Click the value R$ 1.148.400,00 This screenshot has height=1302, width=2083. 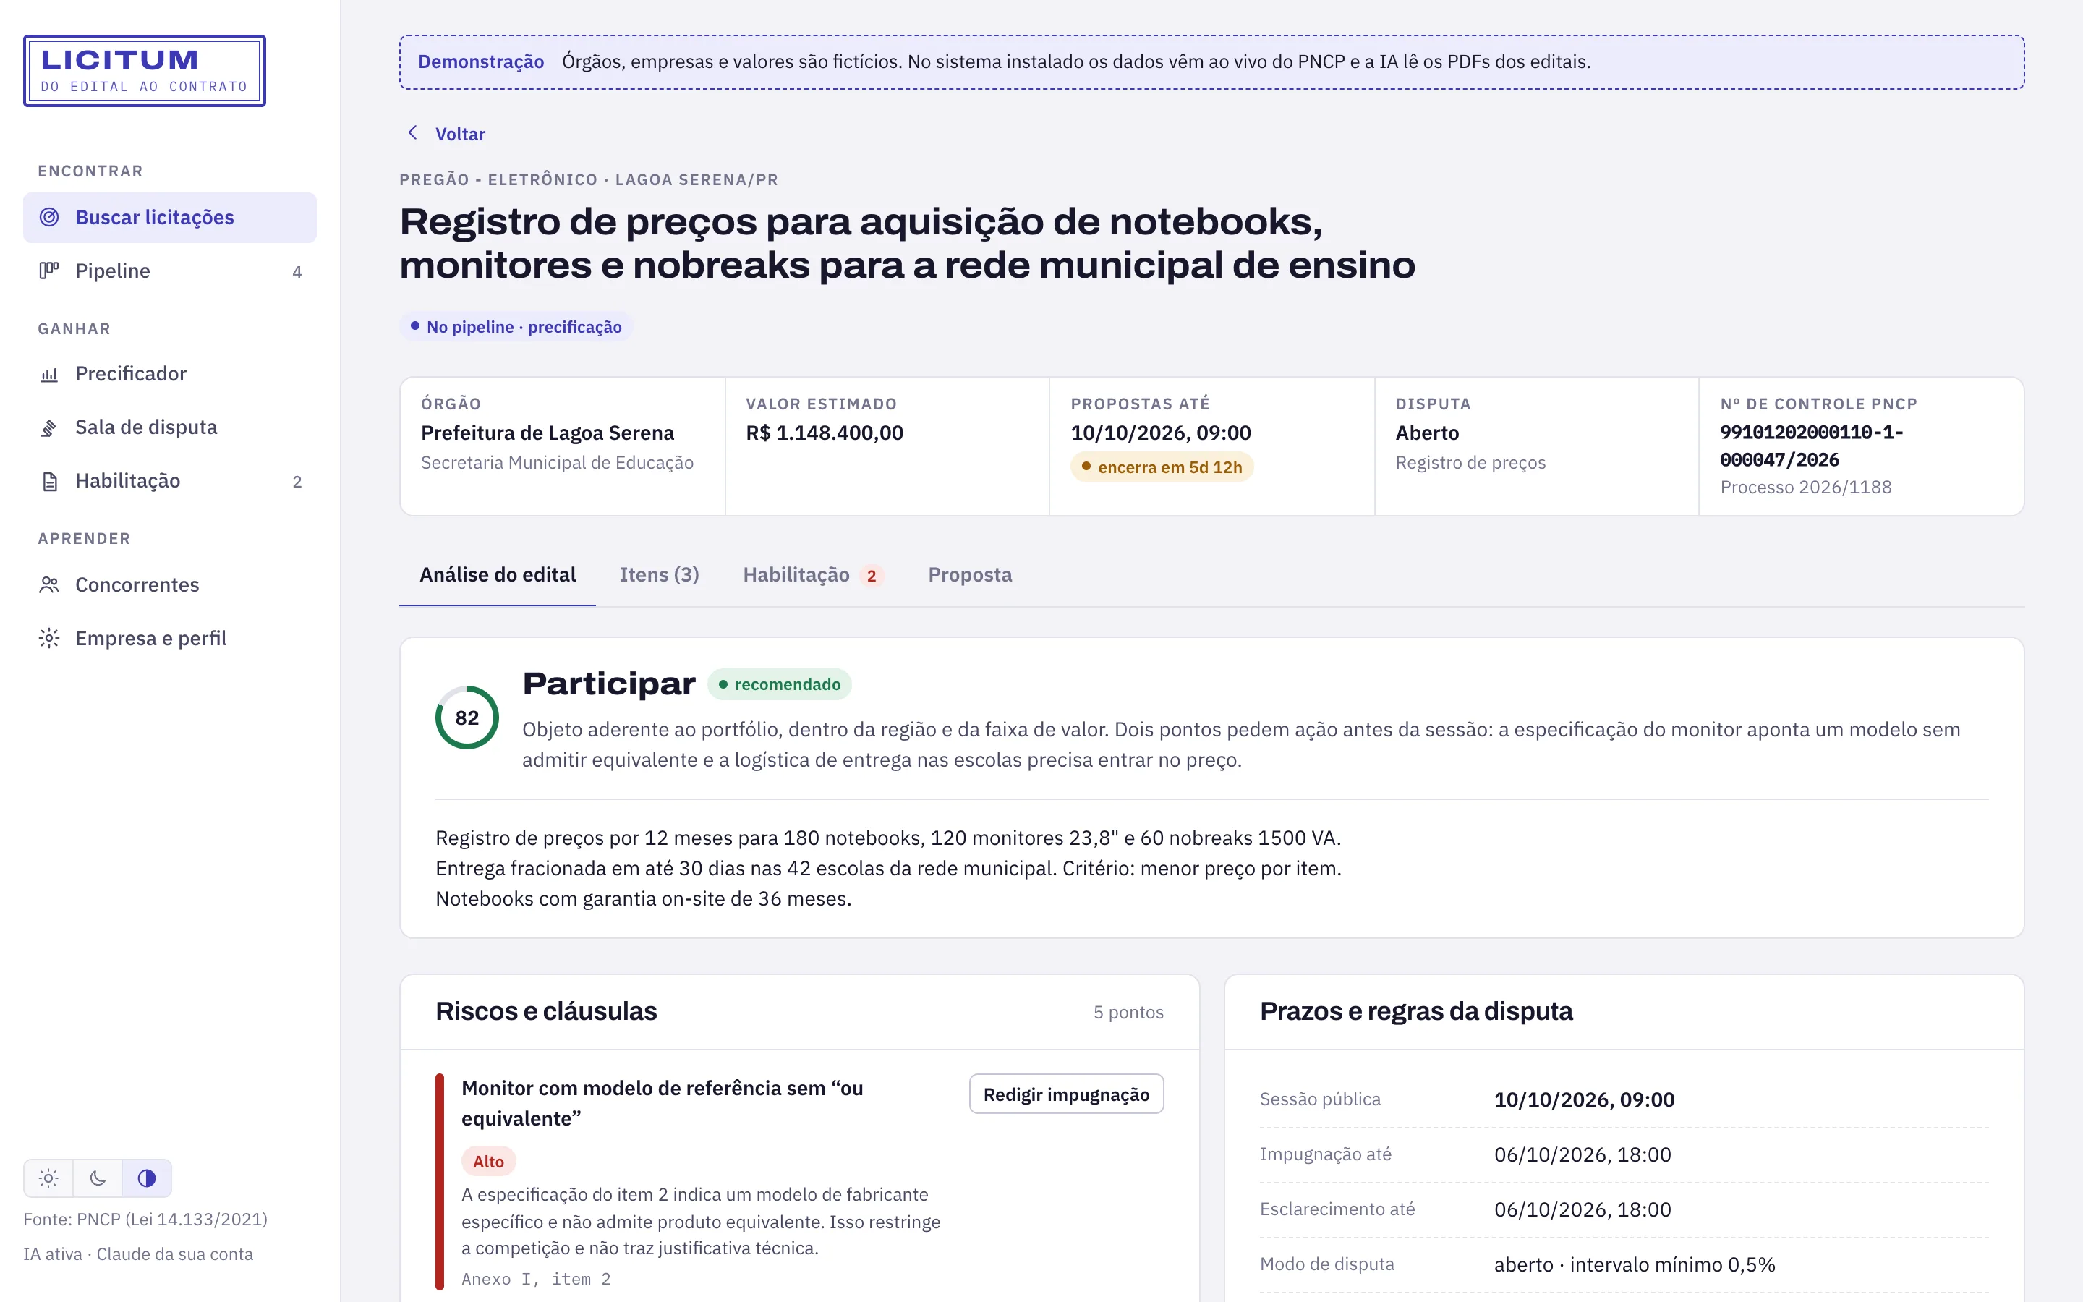click(824, 433)
